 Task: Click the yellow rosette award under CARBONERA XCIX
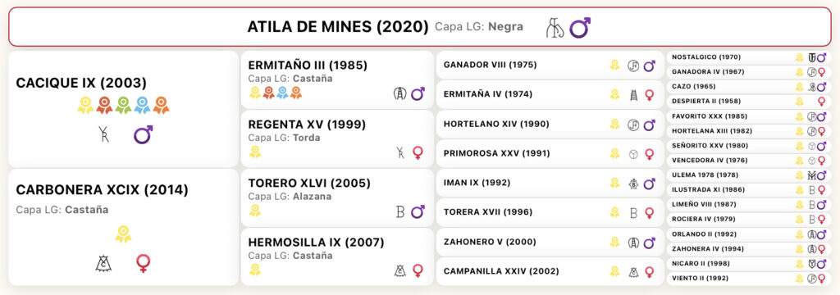[123, 234]
